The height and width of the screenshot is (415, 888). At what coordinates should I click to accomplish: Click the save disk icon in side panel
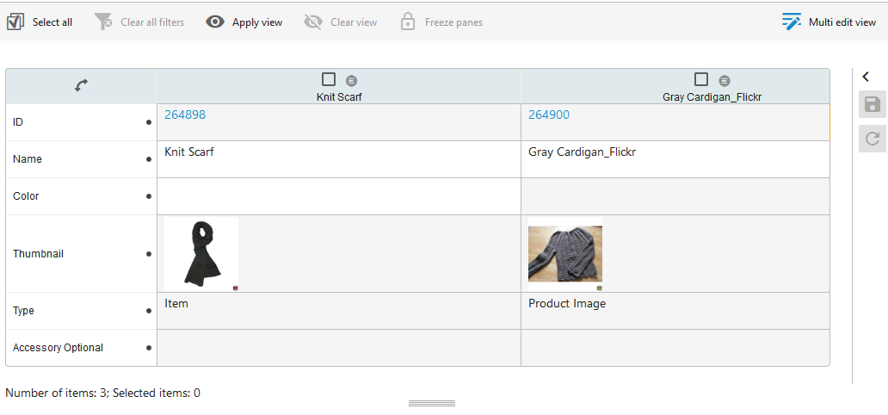(872, 105)
